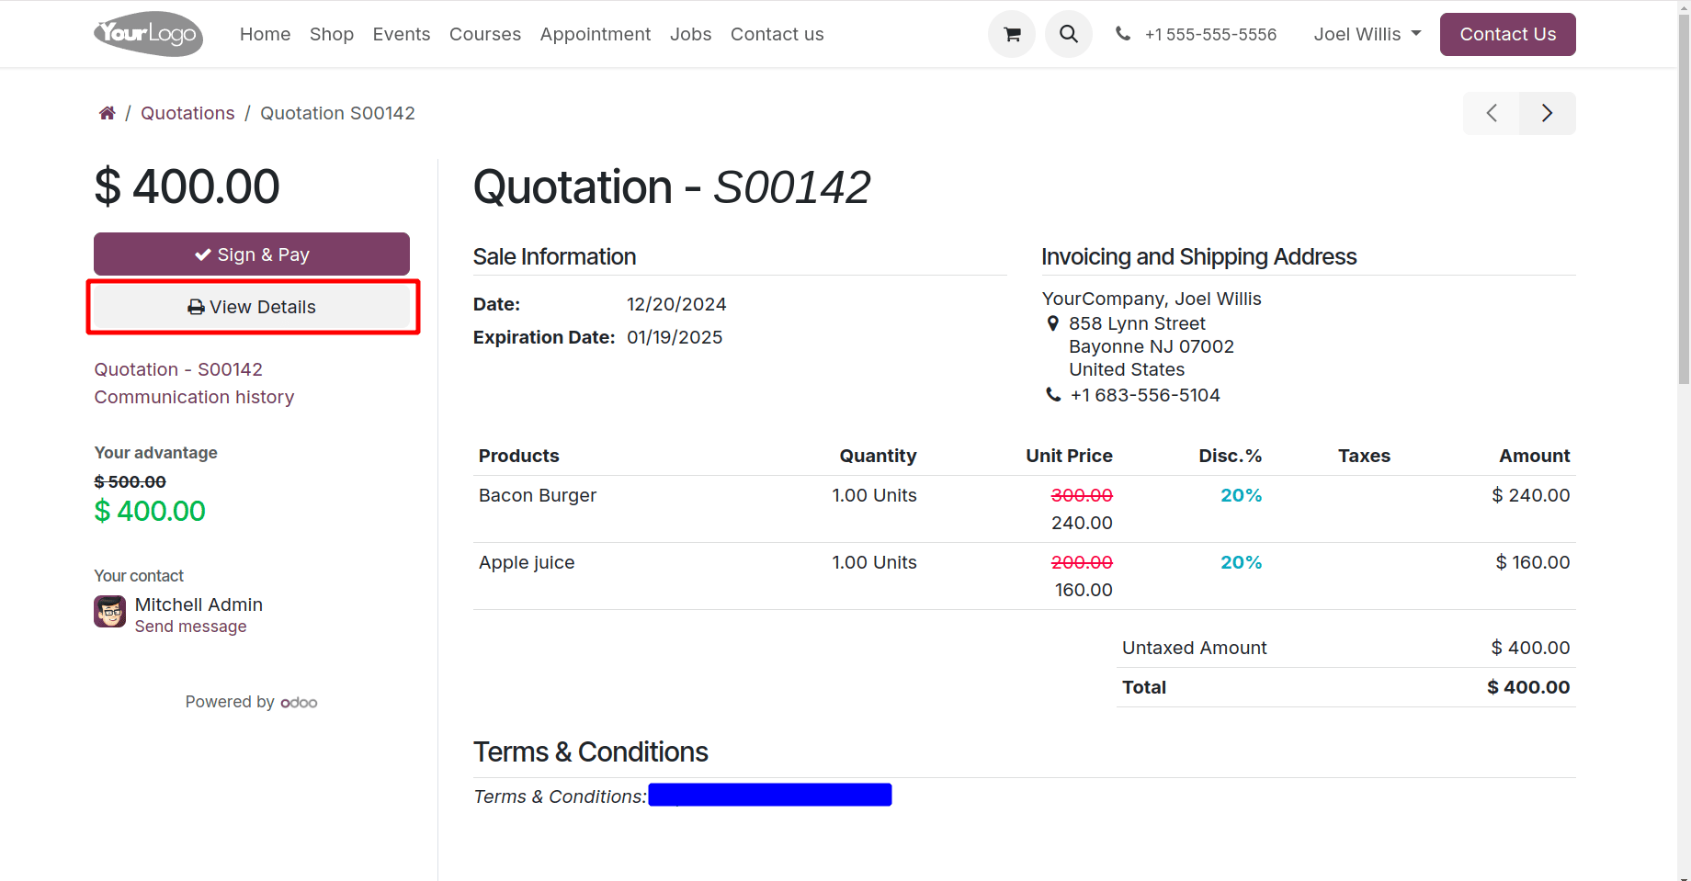The image size is (1691, 881).
Task: Click the Terms & Conditions heading
Action: tap(591, 752)
